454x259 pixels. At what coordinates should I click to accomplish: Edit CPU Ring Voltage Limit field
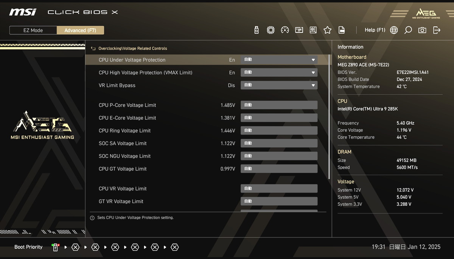click(x=279, y=131)
